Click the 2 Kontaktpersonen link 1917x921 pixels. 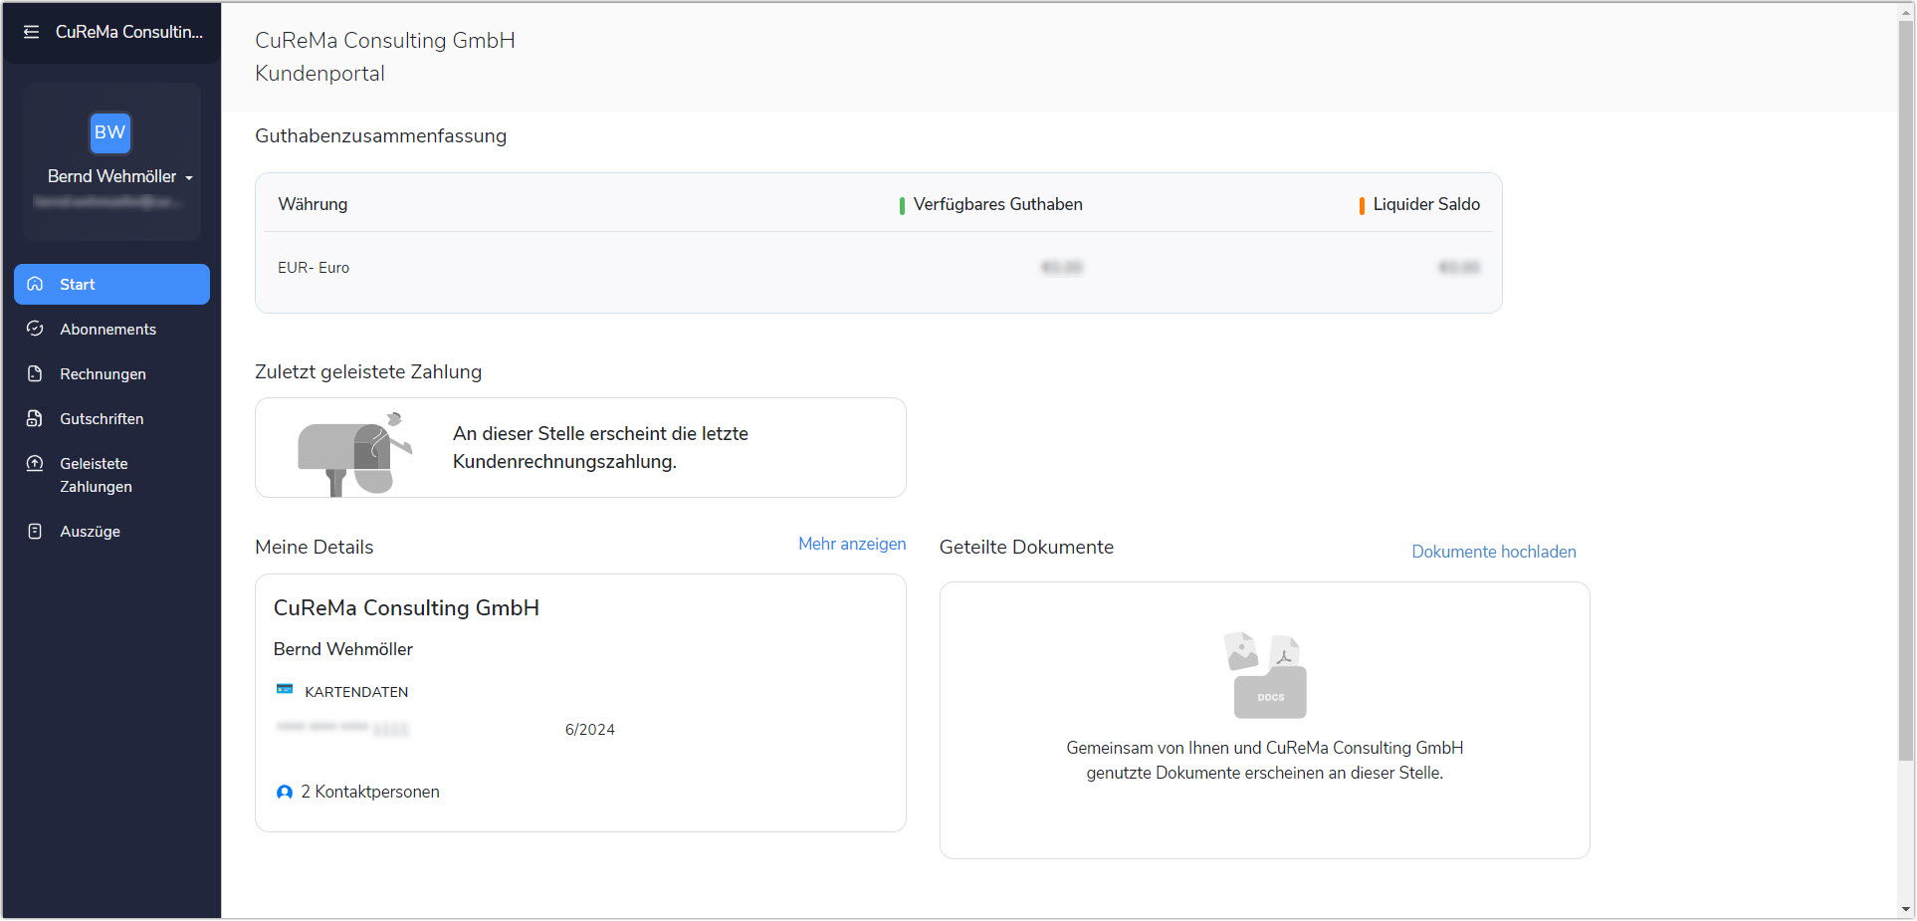point(369,792)
